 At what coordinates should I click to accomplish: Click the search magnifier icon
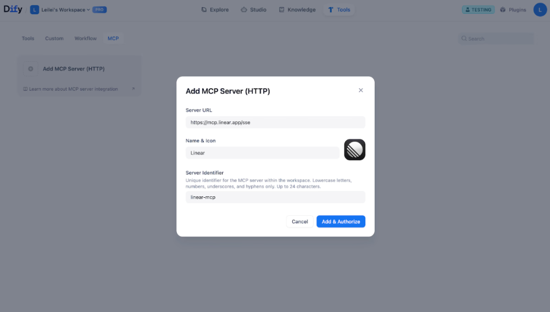(x=464, y=39)
